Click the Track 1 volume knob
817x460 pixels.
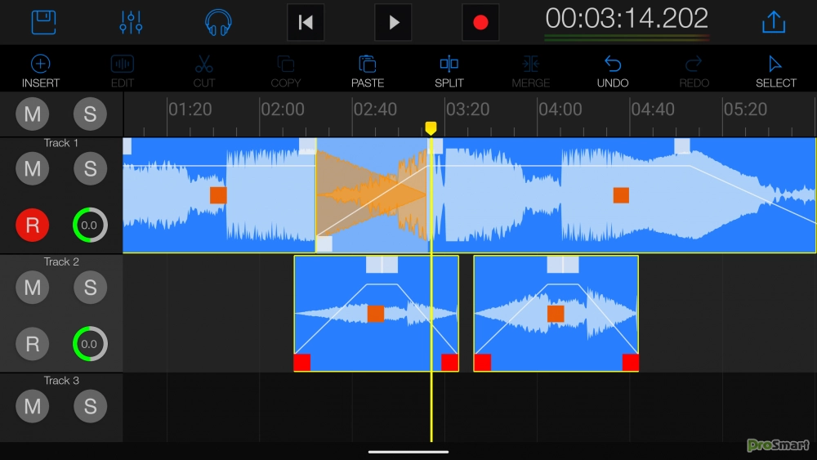[x=89, y=226]
